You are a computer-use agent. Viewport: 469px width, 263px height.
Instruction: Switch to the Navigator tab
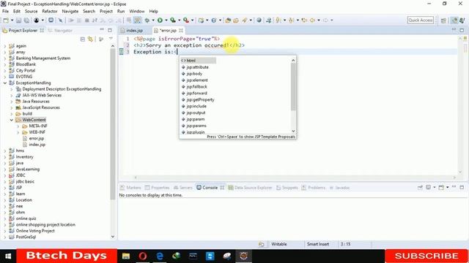(60, 31)
